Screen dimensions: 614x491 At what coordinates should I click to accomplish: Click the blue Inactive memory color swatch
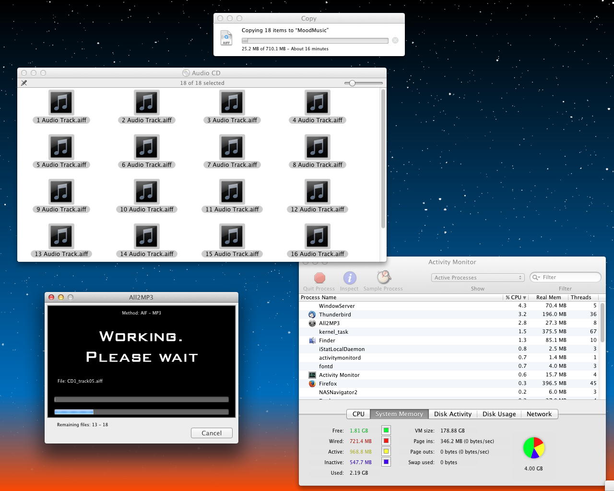(386, 462)
